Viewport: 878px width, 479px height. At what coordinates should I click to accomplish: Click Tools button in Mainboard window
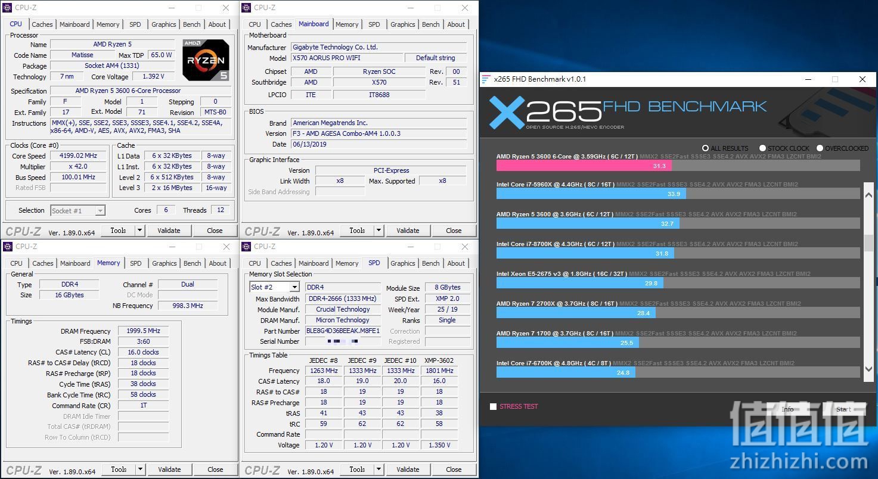[x=357, y=231]
